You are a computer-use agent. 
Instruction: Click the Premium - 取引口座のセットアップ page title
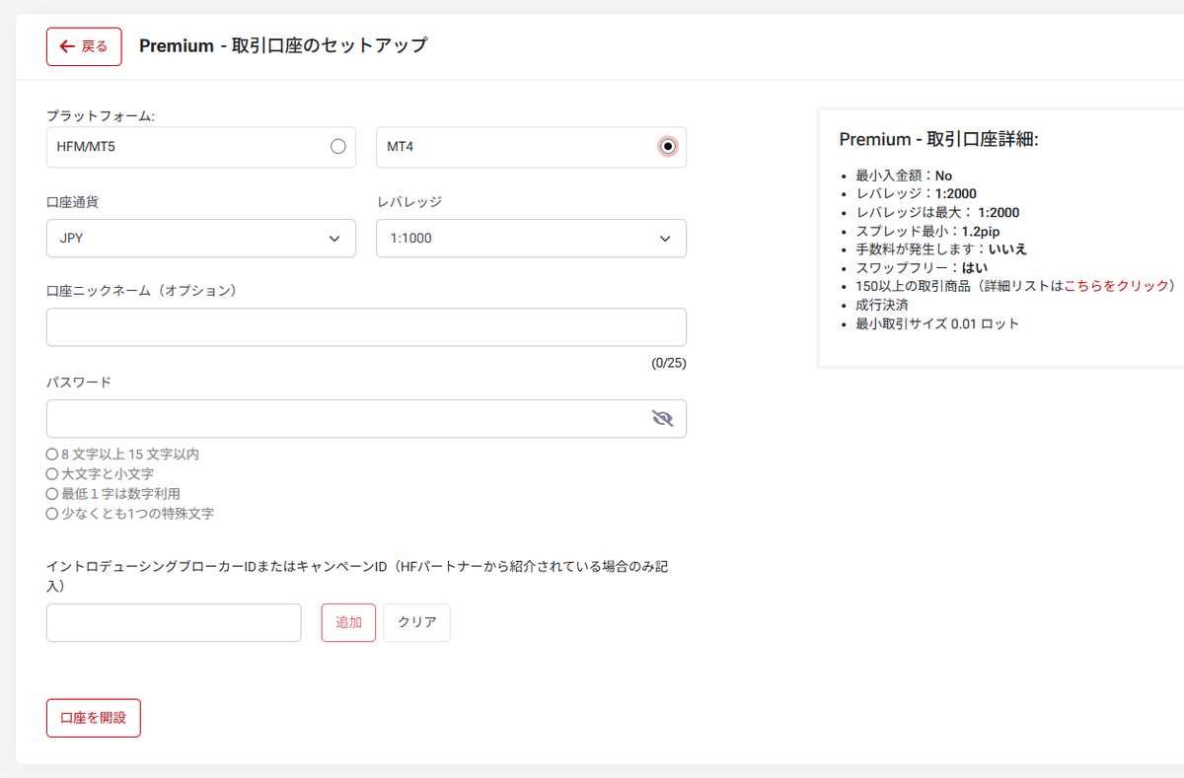[x=283, y=46]
